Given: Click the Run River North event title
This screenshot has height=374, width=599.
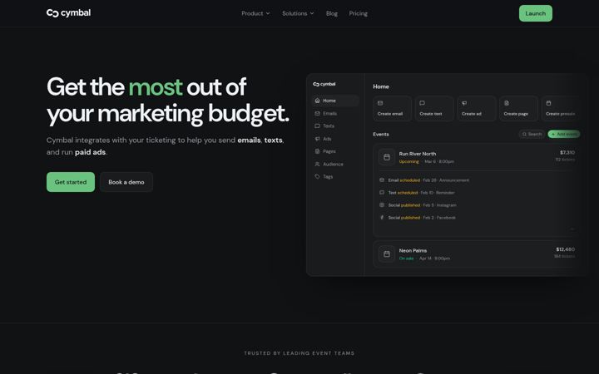Looking at the screenshot, I should coord(417,154).
